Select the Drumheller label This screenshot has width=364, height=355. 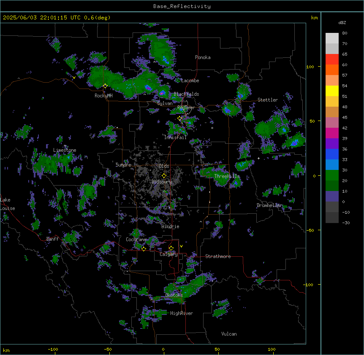click(269, 205)
